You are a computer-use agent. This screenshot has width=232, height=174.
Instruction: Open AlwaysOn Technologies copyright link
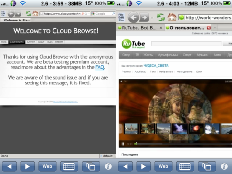pos(65,102)
